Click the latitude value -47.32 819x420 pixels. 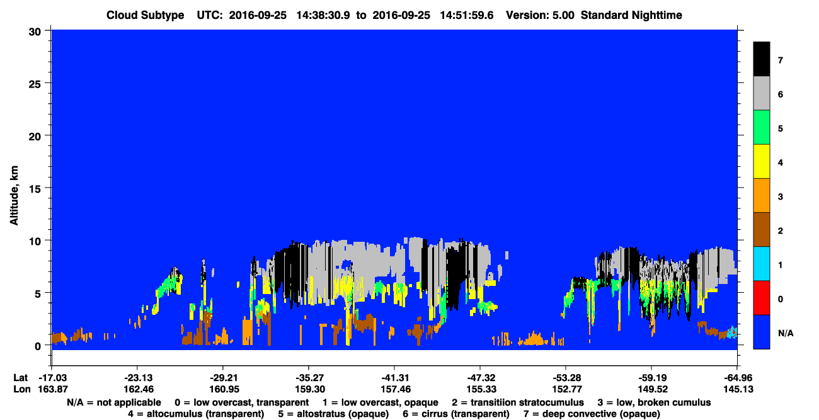click(x=479, y=378)
